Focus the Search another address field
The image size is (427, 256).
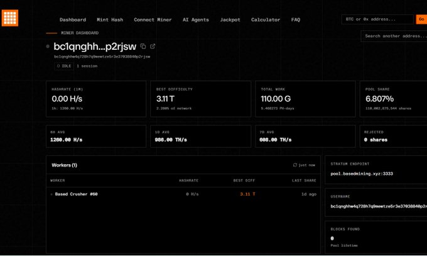pyautogui.click(x=394, y=36)
